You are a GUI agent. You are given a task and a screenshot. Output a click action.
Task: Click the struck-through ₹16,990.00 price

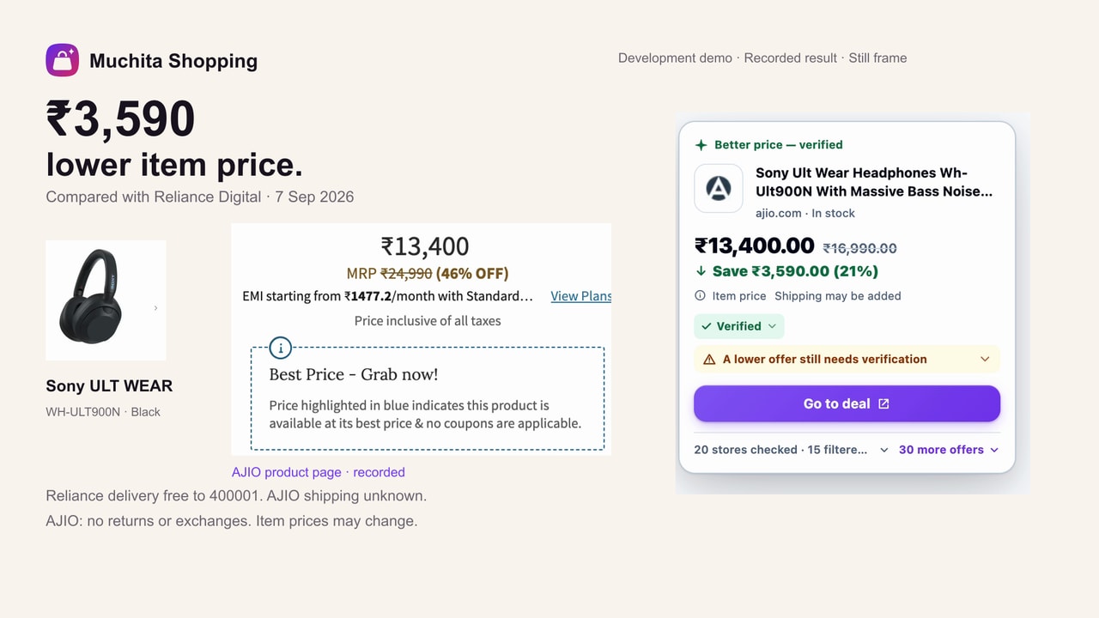(859, 248)
